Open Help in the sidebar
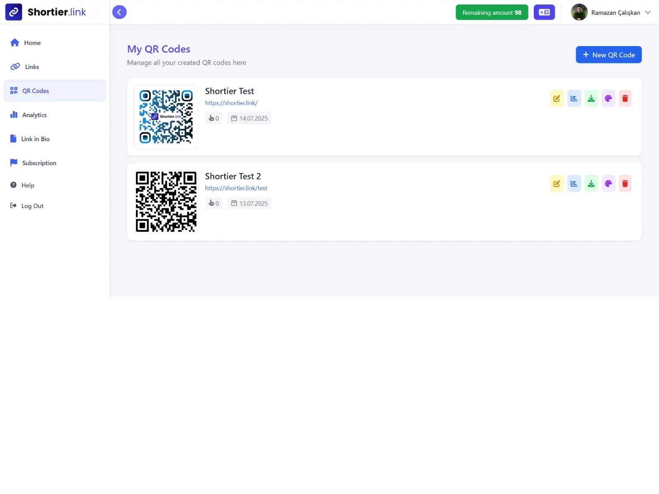Image resolution: width=659 pixels, height=494 pixels. [x=55, y=185]
